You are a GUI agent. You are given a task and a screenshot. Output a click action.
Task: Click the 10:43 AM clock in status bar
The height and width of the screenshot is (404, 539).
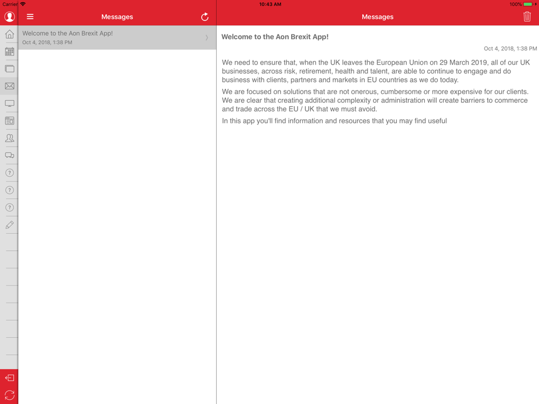point(270,4)
